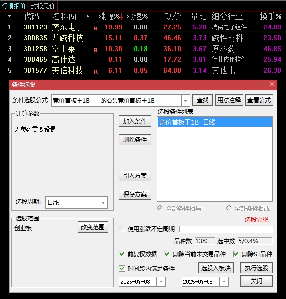Select stock row 301258 富士莱
This screenshot has height=299, width=286.
pyautogui.click(x=143, y=49)
